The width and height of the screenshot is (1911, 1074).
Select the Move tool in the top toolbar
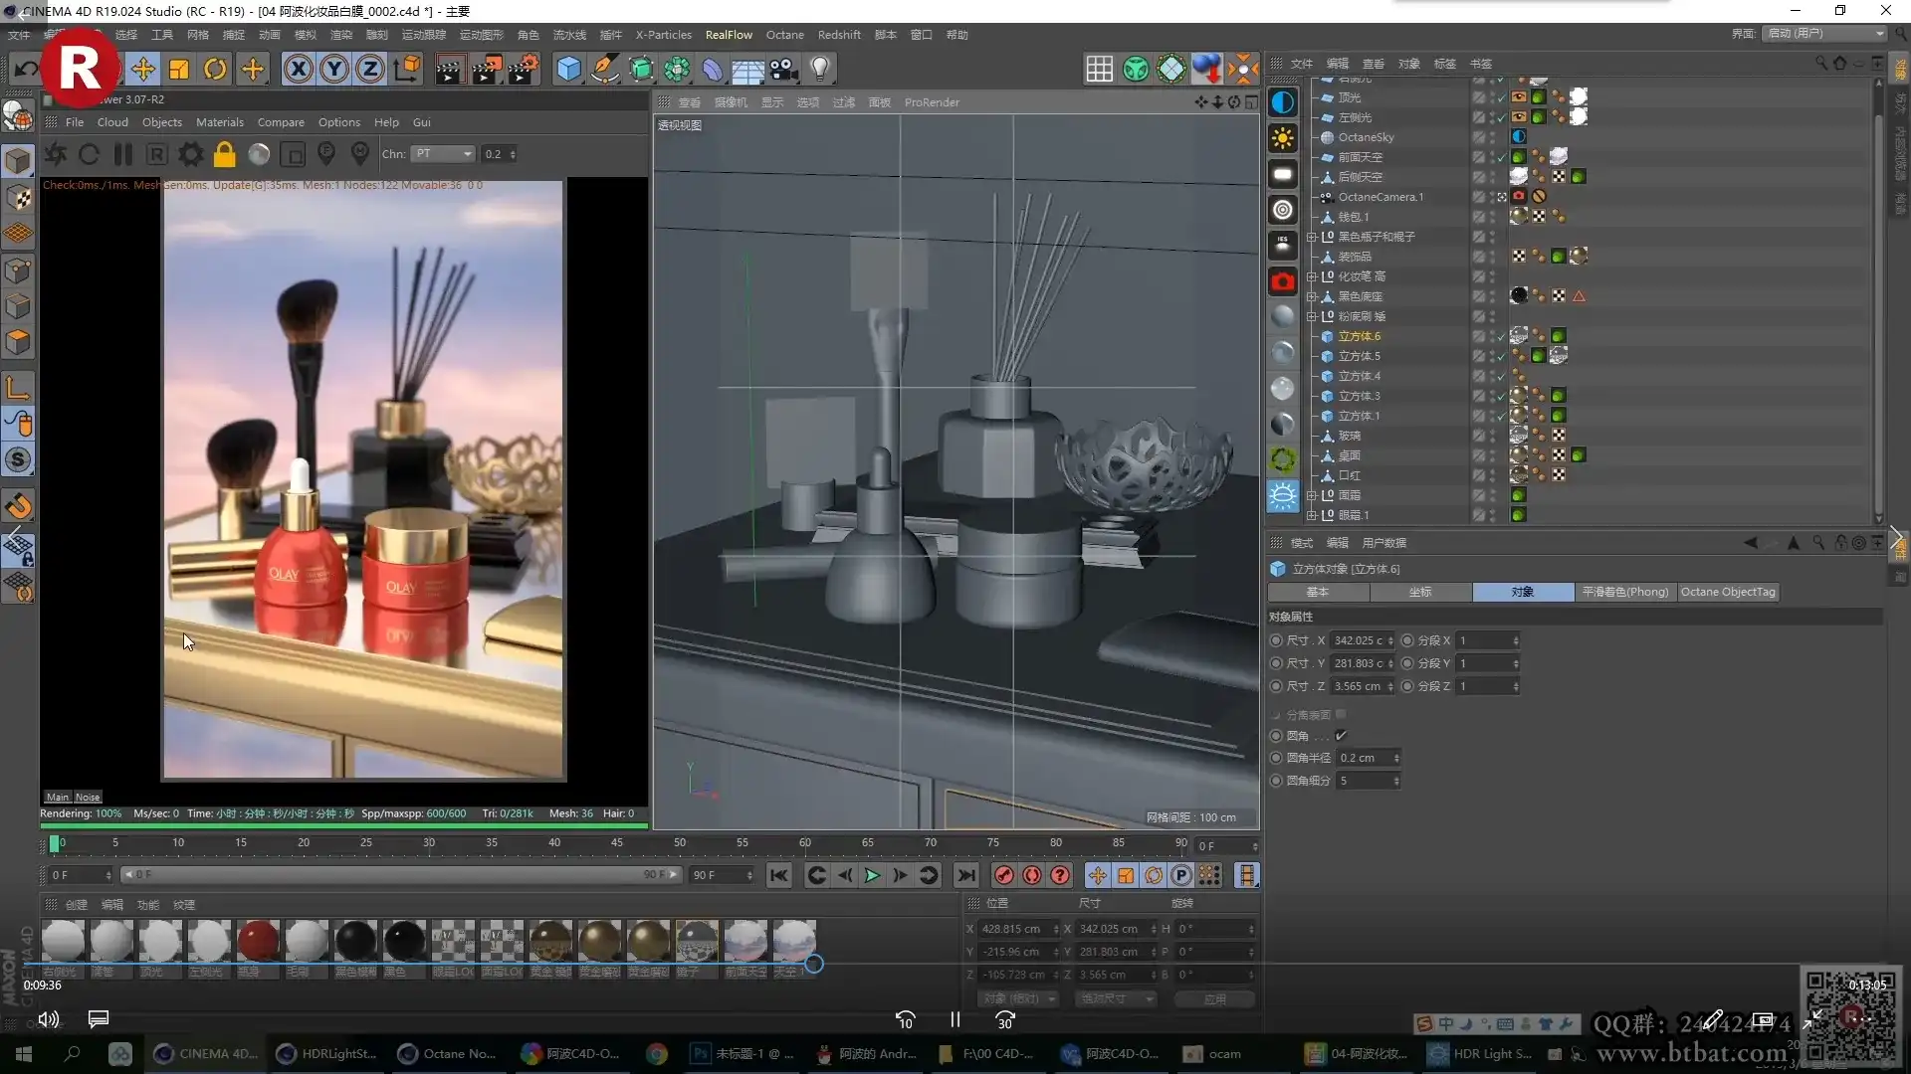pos(142,69)
